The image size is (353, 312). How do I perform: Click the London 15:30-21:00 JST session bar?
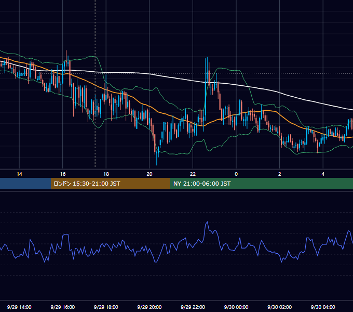(x=110, y=184)
